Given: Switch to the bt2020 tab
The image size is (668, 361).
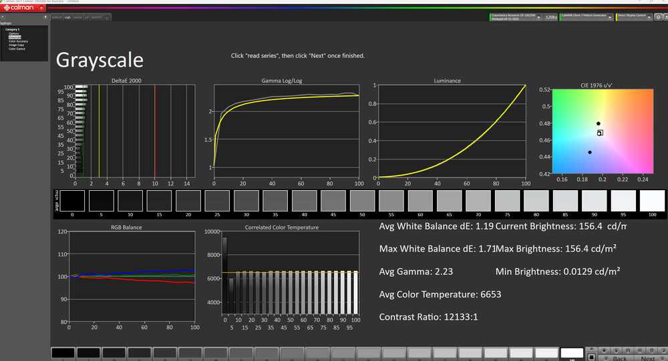Looking at the screenshot, I should 96,17.
